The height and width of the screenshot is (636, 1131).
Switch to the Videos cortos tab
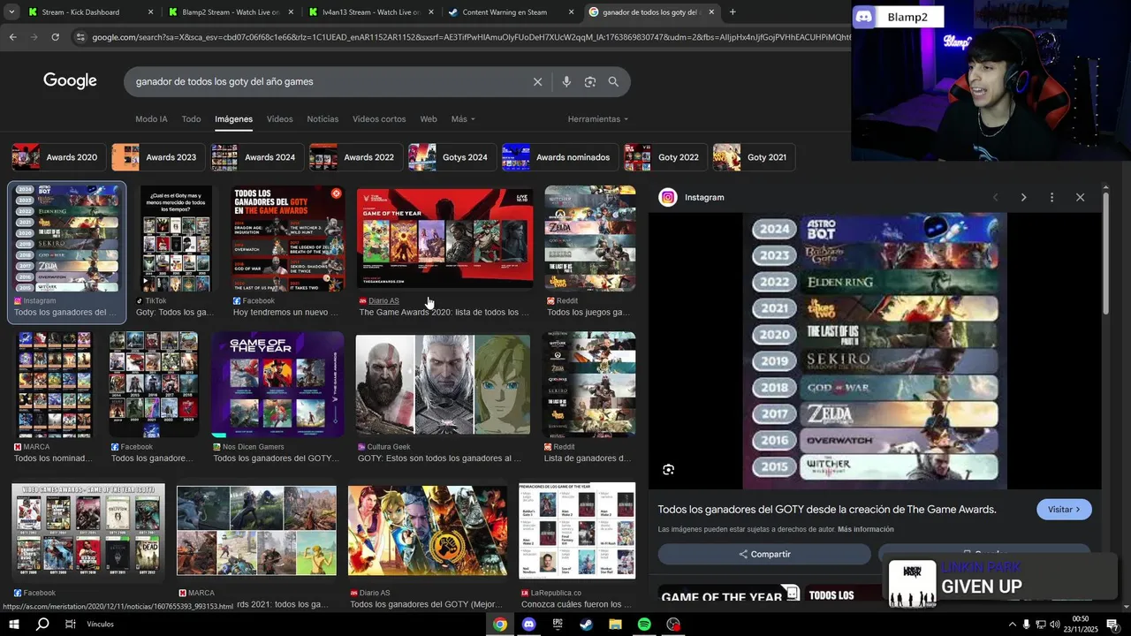point(379,119)
